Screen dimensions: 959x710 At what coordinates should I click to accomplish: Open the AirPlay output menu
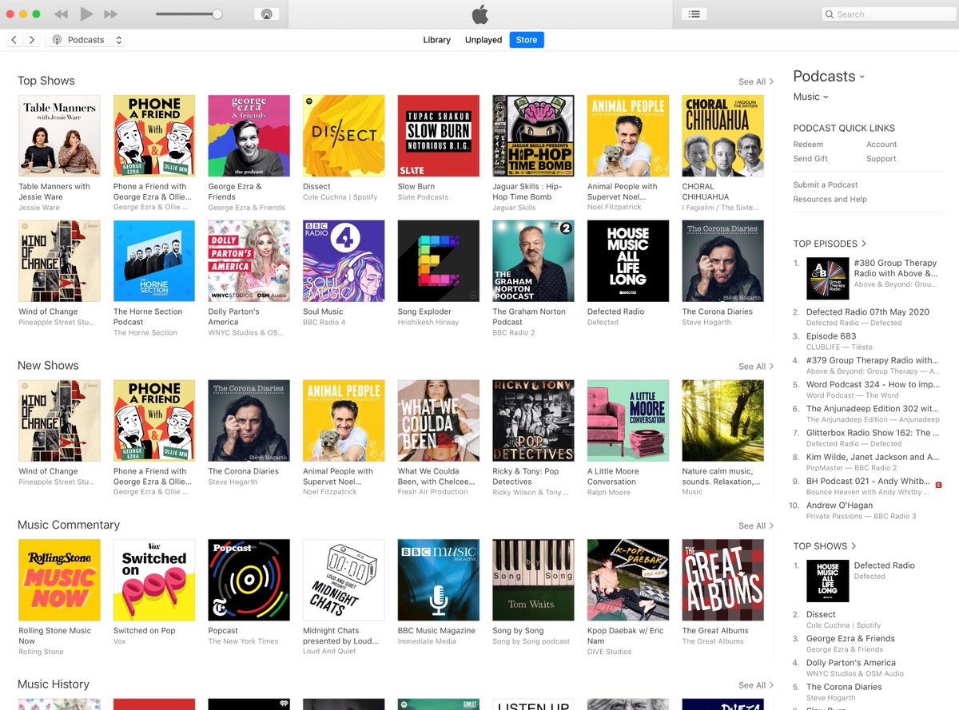click(x=266, y=14)
